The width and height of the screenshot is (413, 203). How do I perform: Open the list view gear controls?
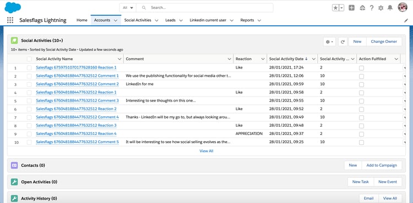pos(329,42)
